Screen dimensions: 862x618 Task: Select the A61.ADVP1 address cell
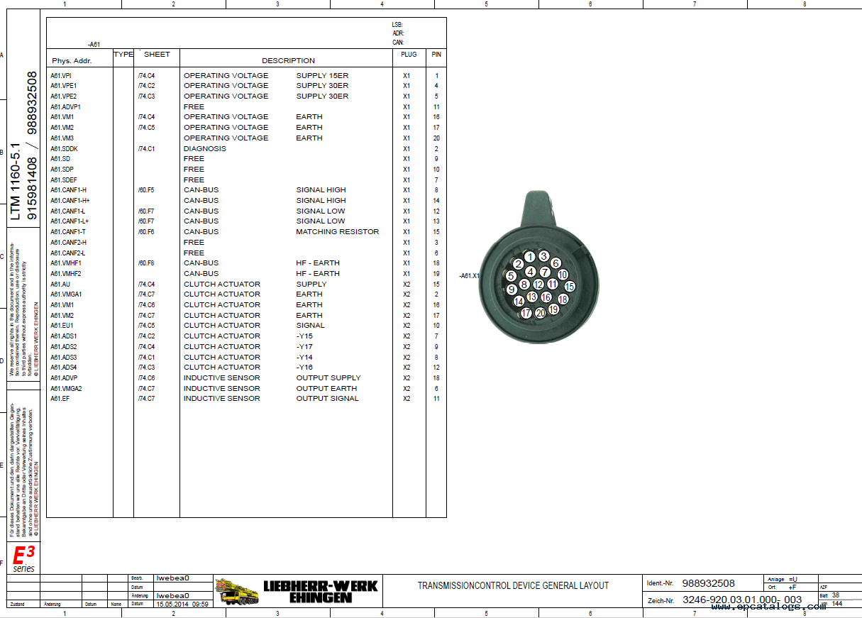pos(65,106)
